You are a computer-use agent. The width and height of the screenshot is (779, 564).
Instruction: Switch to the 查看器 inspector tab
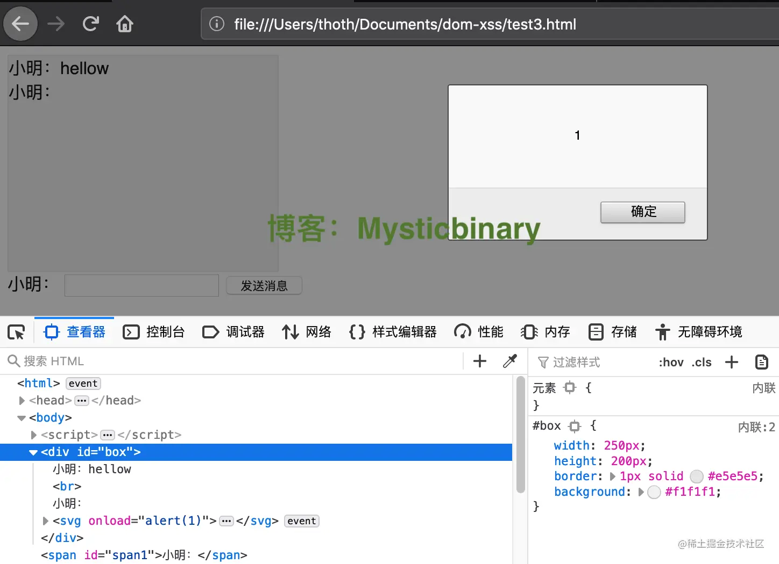click(x=74, y=332)
